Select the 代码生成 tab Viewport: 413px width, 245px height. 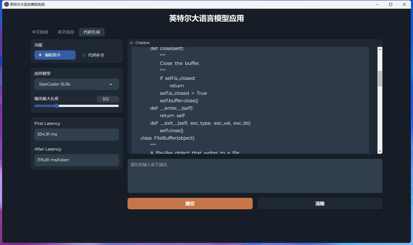pyautogui.click(x=92, y=32)
